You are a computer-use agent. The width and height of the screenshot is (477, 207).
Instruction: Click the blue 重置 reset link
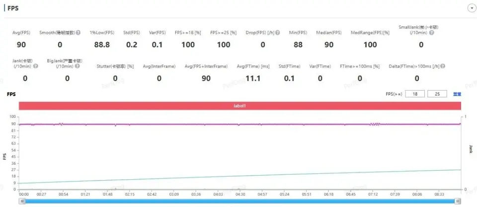pos(457,94)
